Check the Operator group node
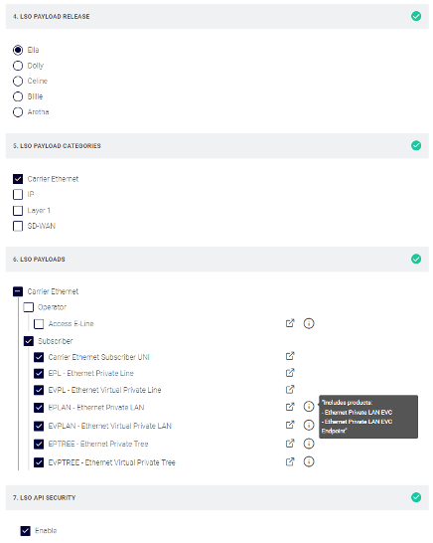Image resolution: width=433 pixels, height=543 pixels. (29, 307)
